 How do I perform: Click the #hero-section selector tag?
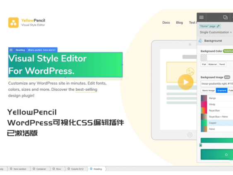tap(42, 50)
